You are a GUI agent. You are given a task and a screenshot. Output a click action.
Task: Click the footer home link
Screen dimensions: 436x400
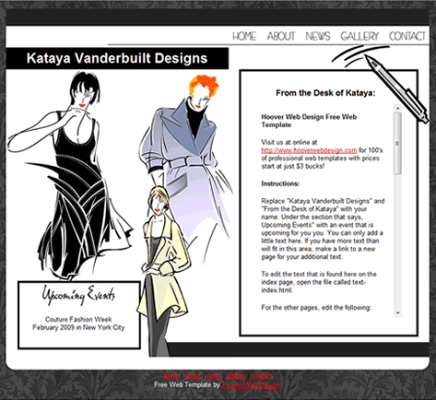coord(171,376)
